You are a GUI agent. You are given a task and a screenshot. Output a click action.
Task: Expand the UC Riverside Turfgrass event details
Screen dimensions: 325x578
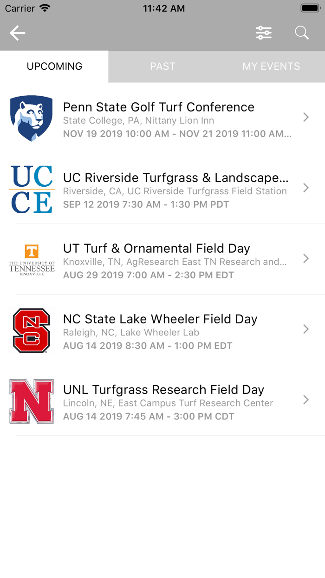(x=306, y=188)
